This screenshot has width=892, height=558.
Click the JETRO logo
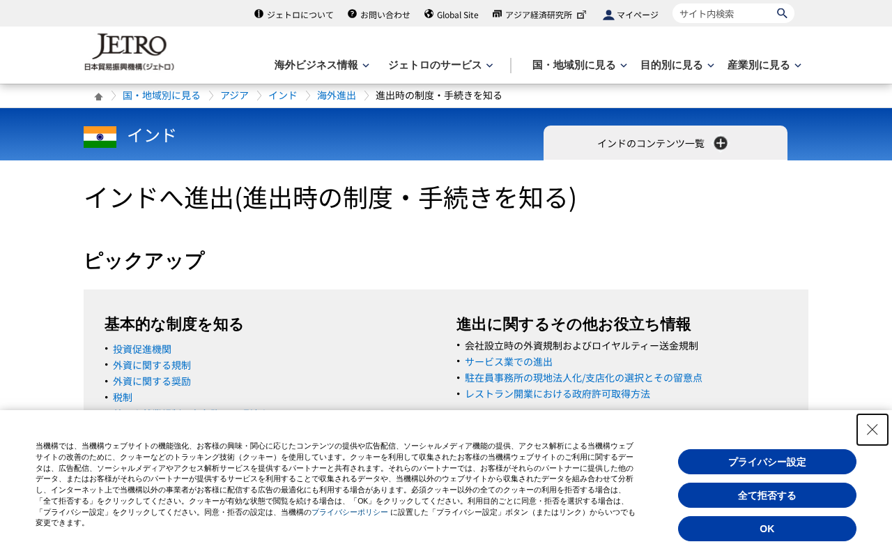tap(129, 52)
